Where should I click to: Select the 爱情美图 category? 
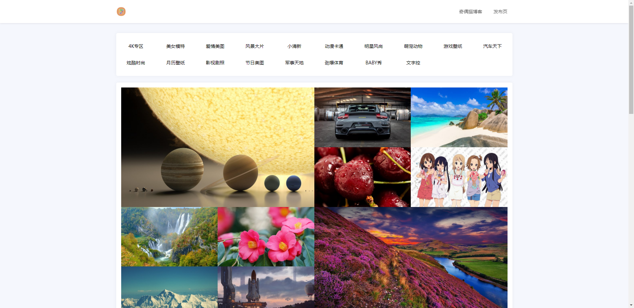[x=215, y=46]
